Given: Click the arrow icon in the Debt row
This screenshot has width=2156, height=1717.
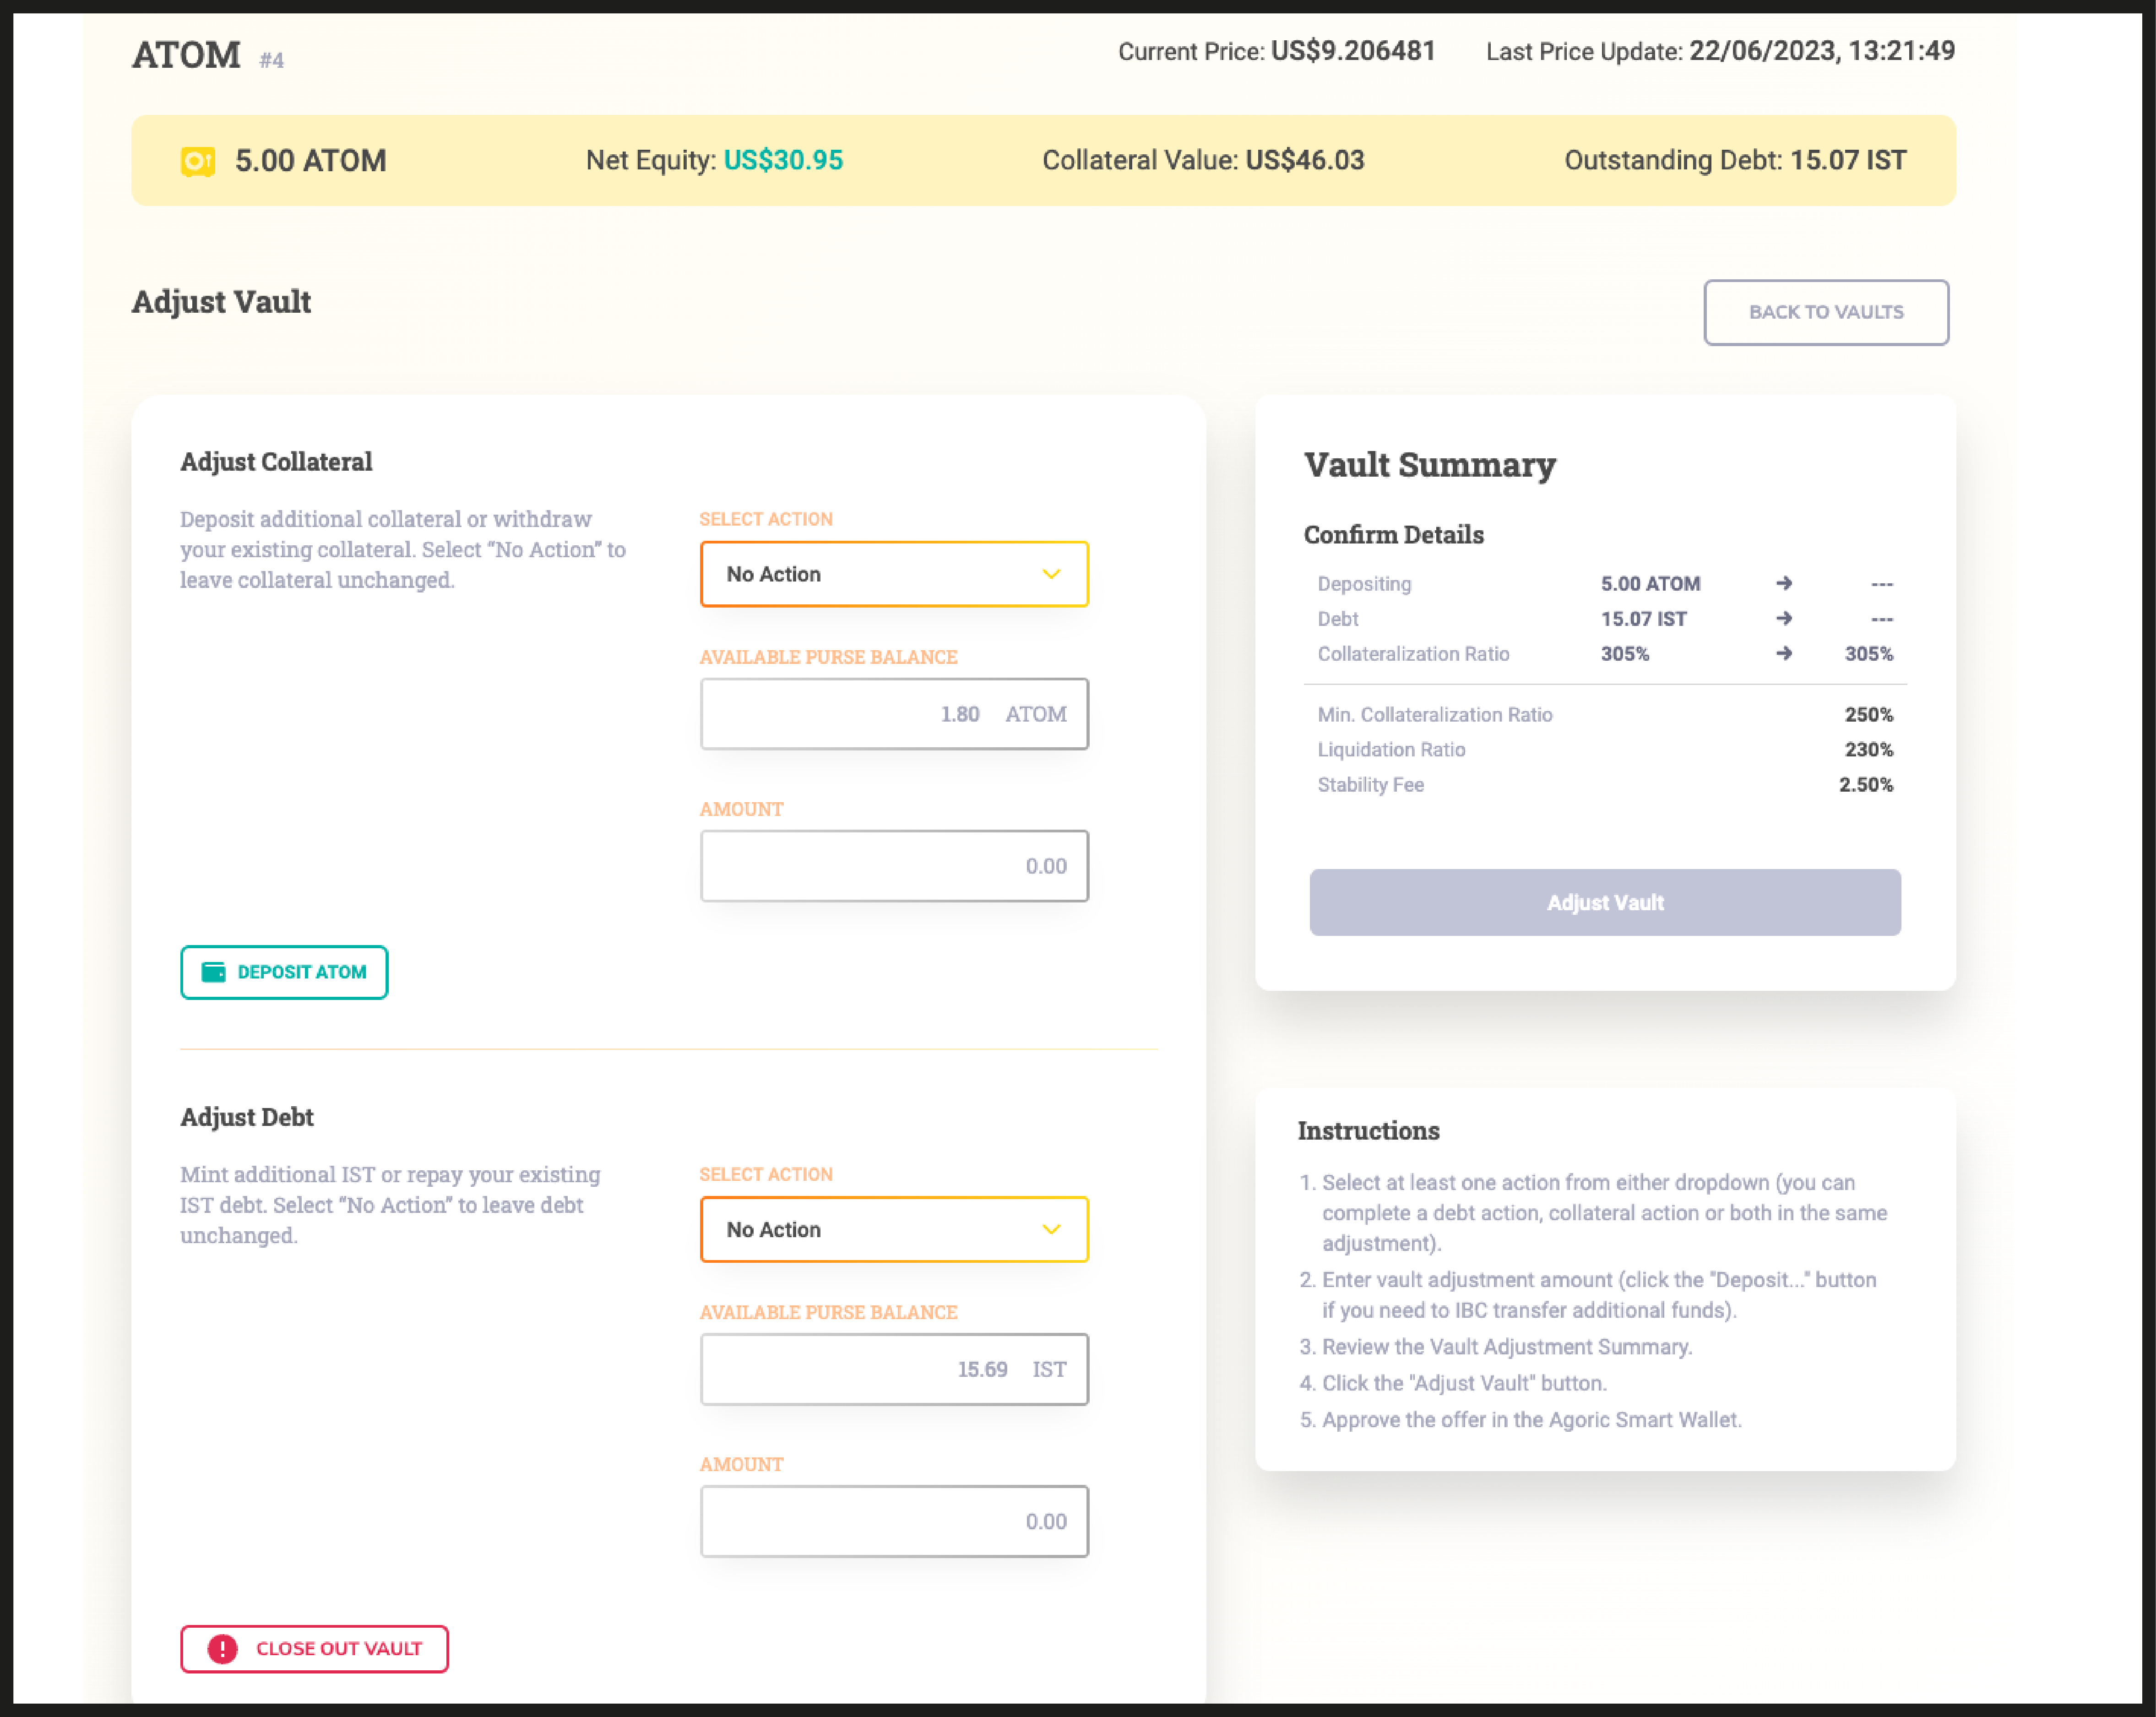Looking at the screenshot, I should 1784,619.
